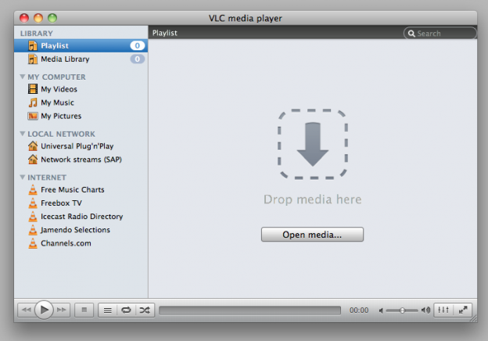This screenshot has height=341, width=488.
Task: Open My Videos folder item
Action: point(59,89)
